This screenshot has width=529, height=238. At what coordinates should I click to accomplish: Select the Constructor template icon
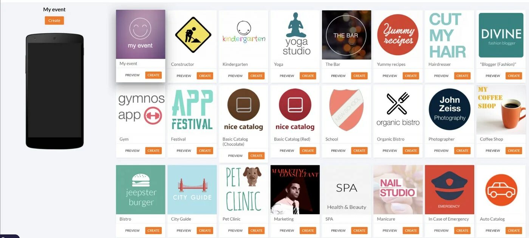point(192,35)
